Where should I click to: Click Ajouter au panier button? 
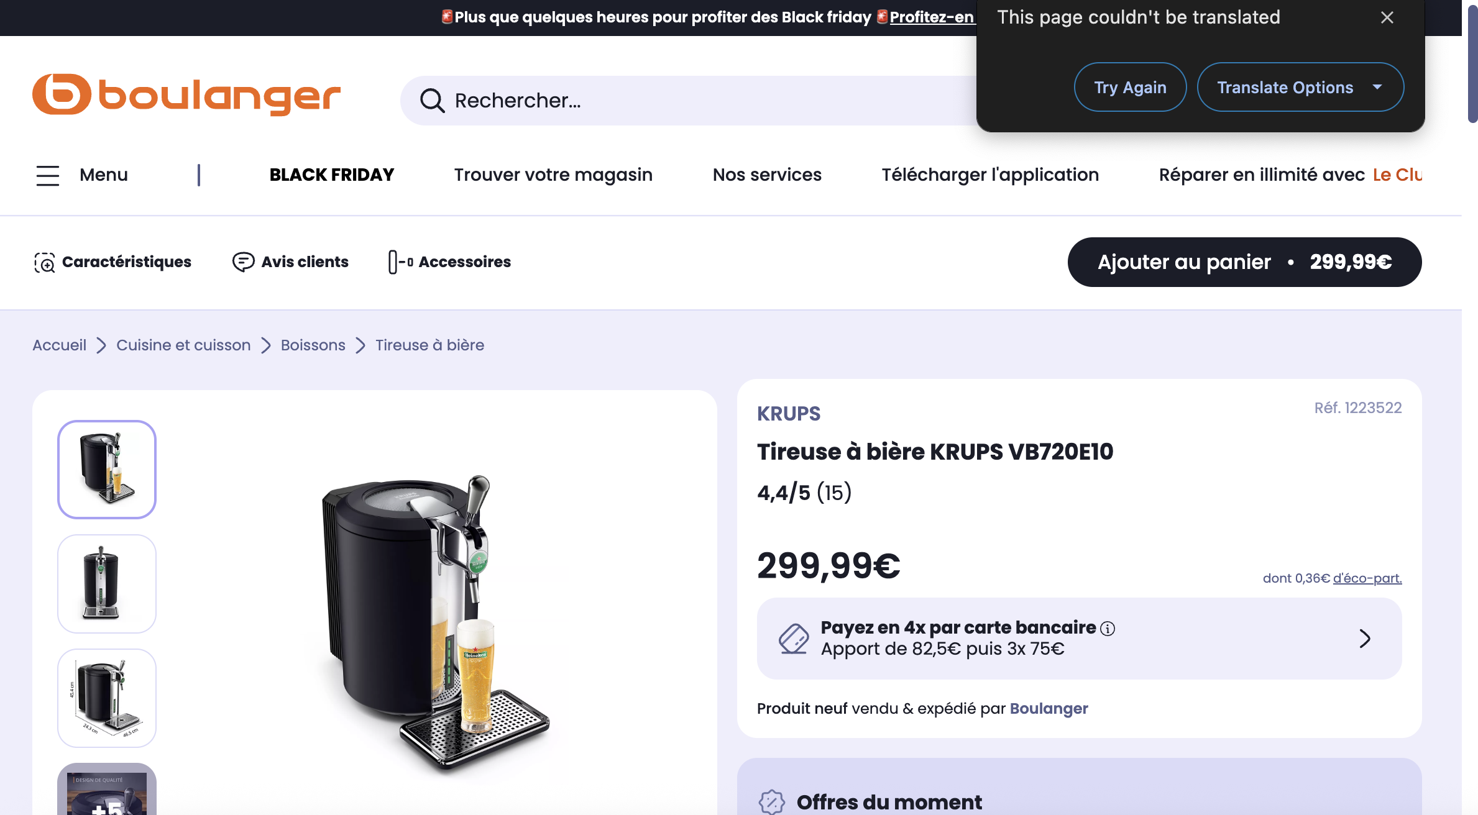click(x=1244, y=262)
